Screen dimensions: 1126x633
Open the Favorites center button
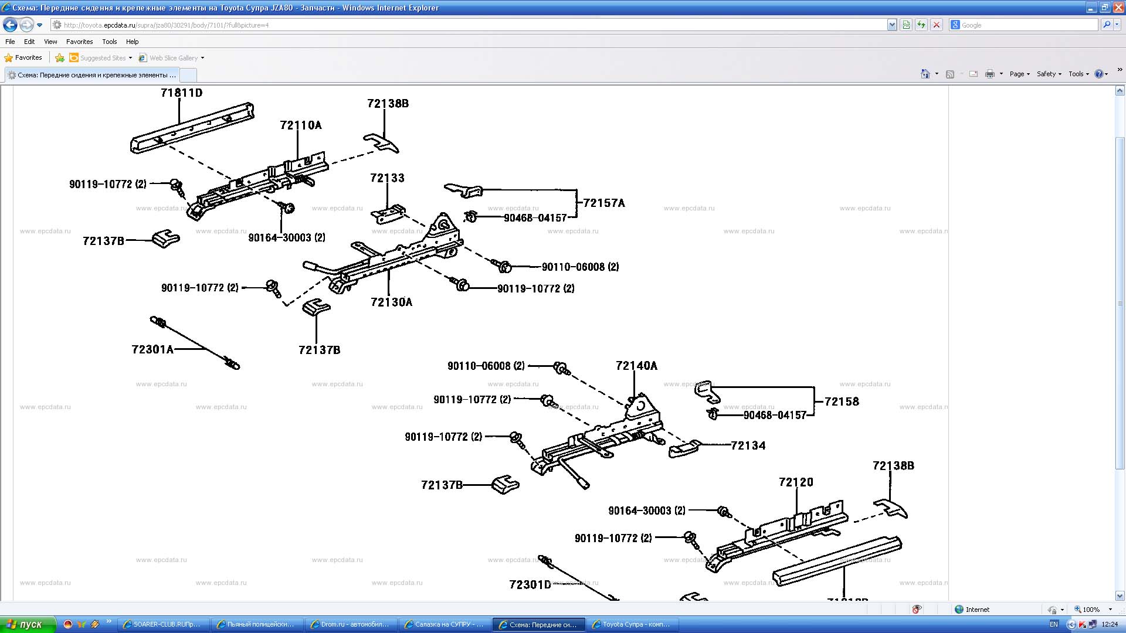click(23, 57)
